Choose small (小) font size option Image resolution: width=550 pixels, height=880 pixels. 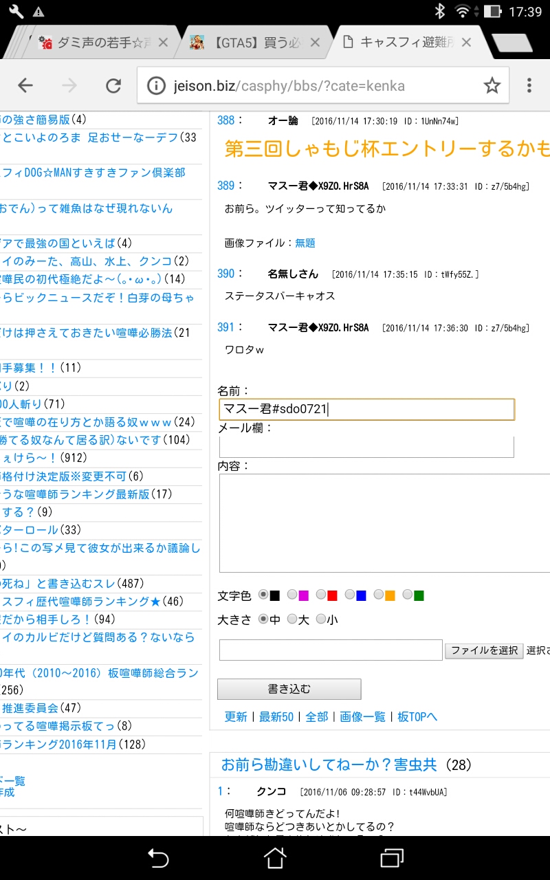pos(321,619)
